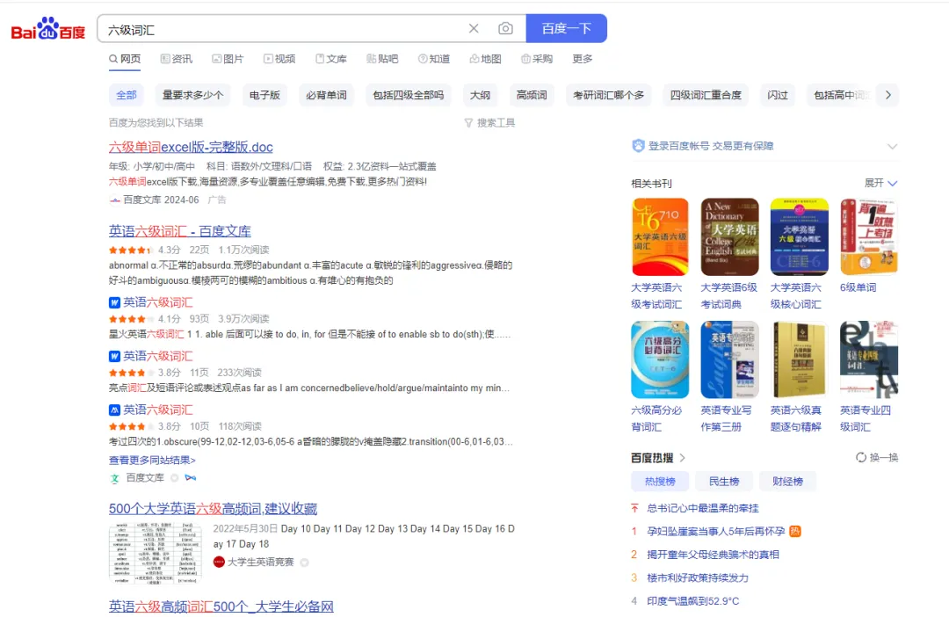This screenshot has width=949, height=617.
Task: Select the 闪过 filter chip
Action: point(777,95)
